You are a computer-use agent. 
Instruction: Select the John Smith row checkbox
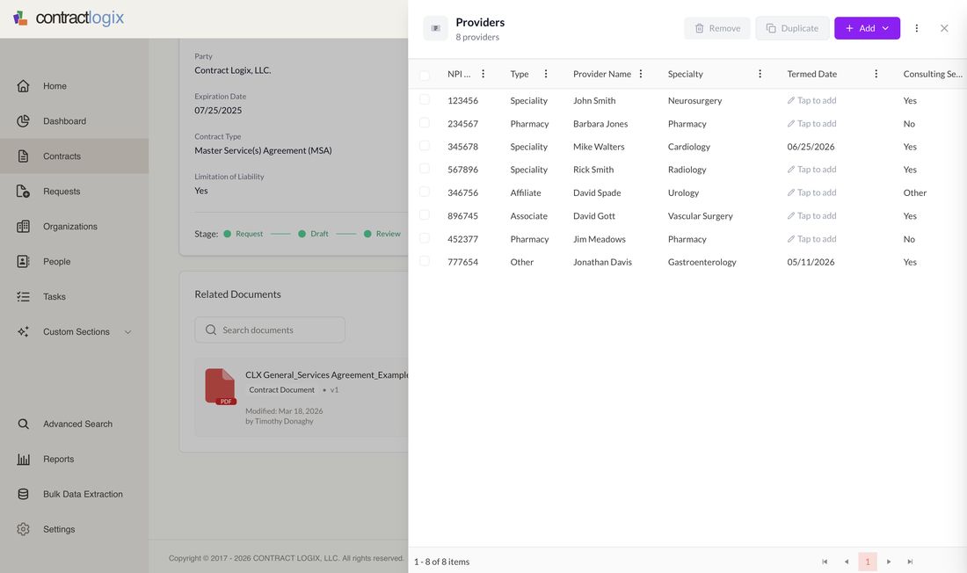point(425,99)
